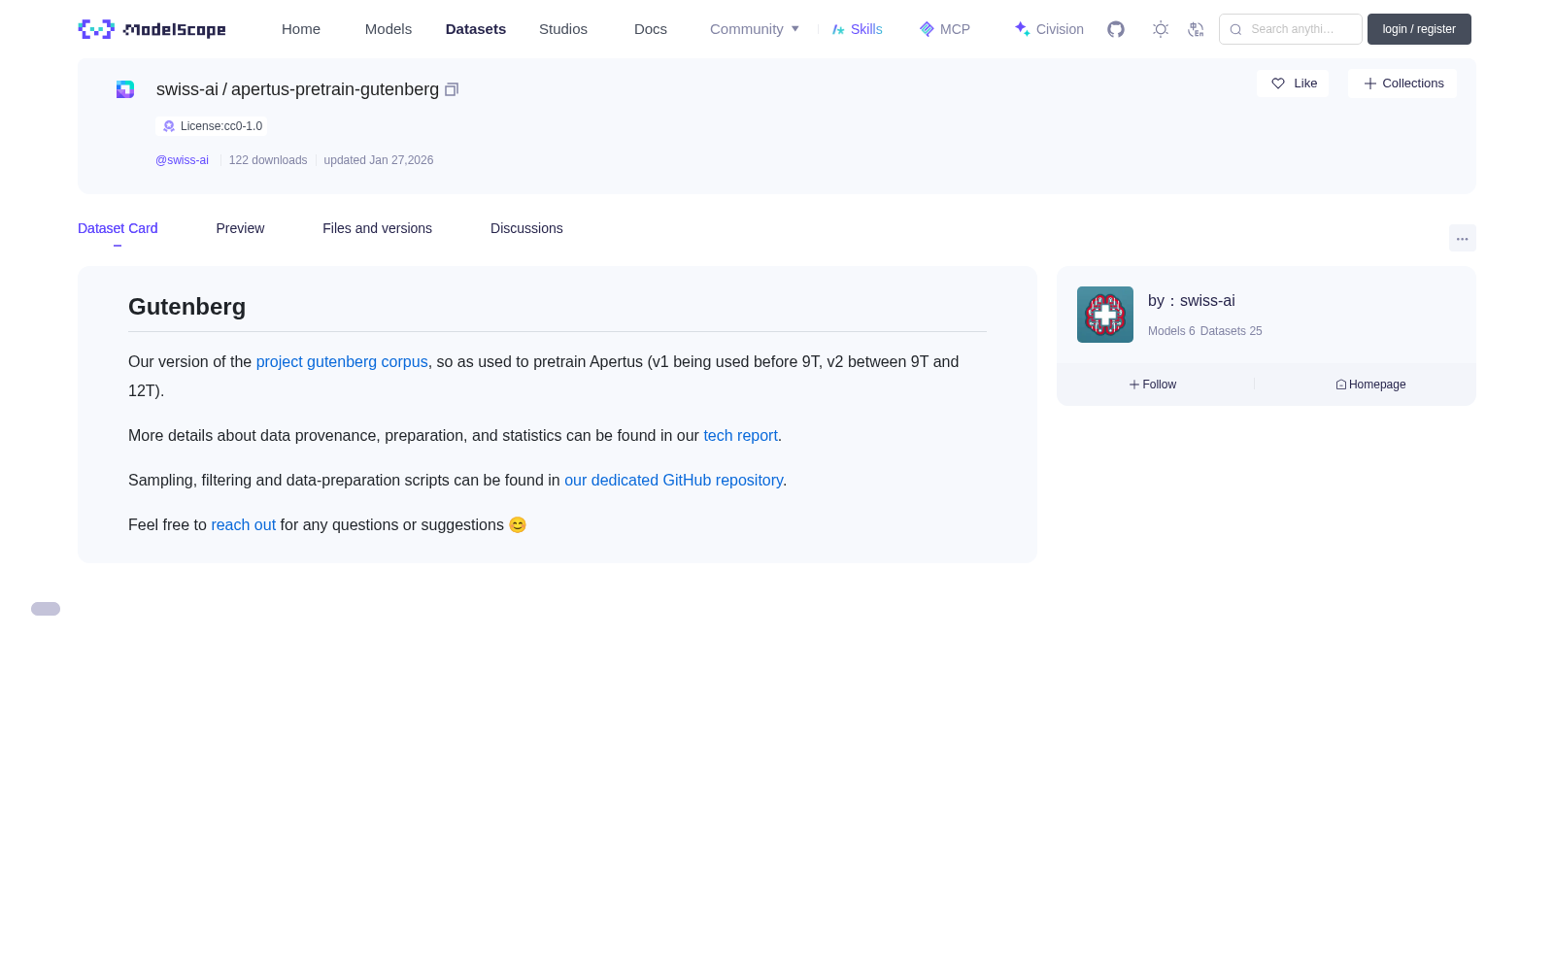Click the License badge icon
This screenshot has width=1554, height=971.
coord(169,126)
